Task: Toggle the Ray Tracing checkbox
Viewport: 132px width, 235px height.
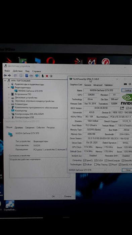Action: (x=95, y=164)
